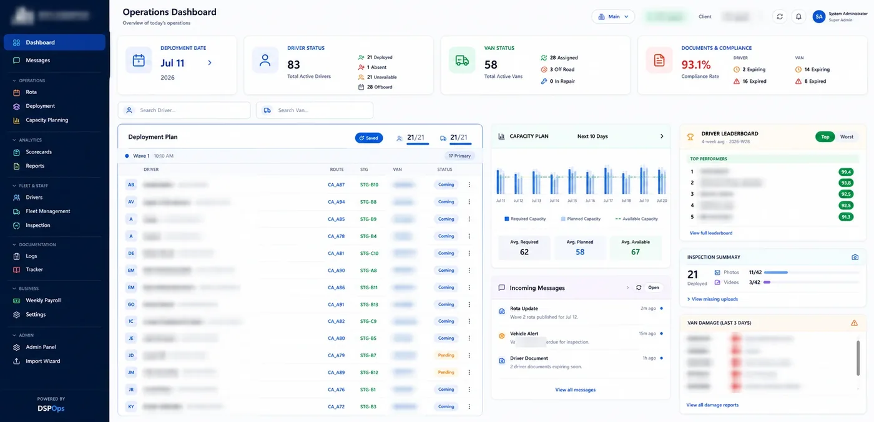Open row menu for route CA_A87
Image resolution: width=874 pixels, height=422 pixels.
tap(469, 185)
